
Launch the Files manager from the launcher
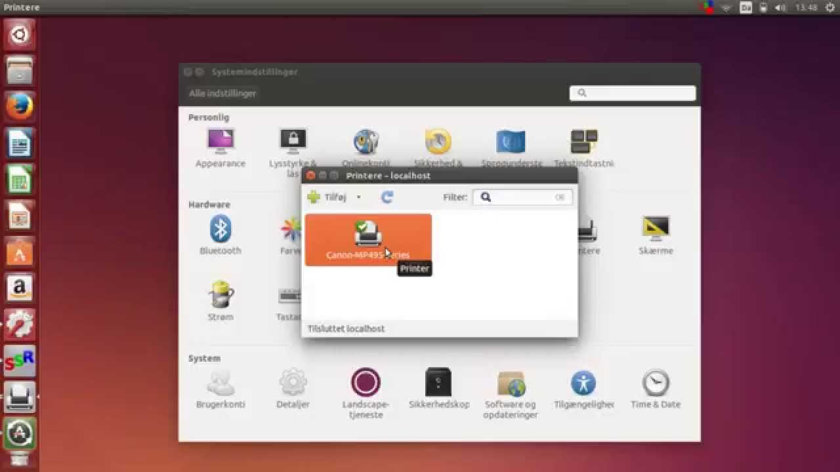click(20, 70)
